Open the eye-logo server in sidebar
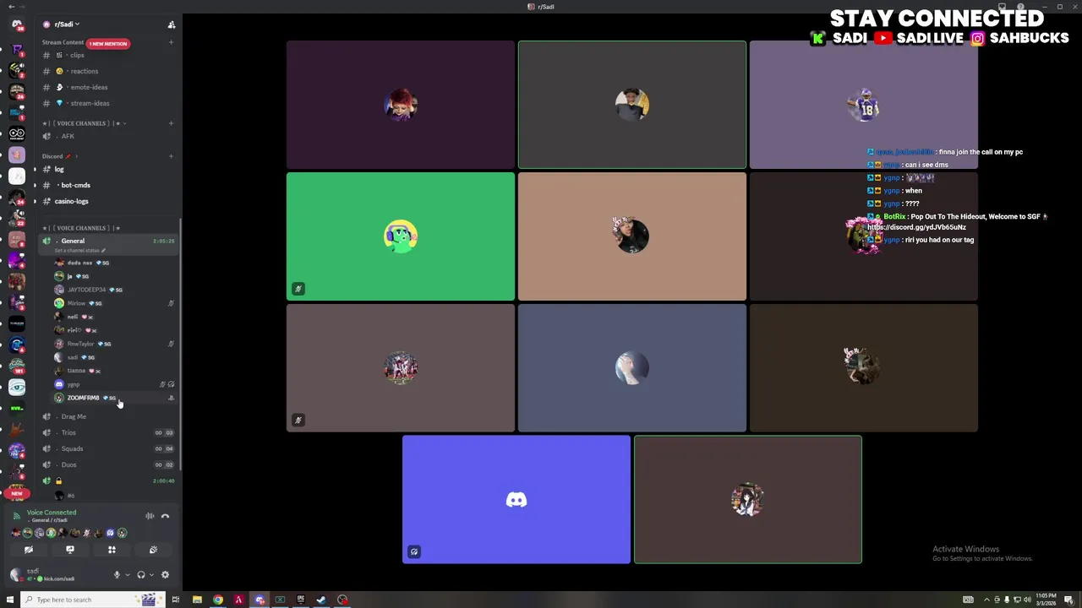Viewport: 1082px width, 608px height. pyautogui.click(x=17, y=387)
